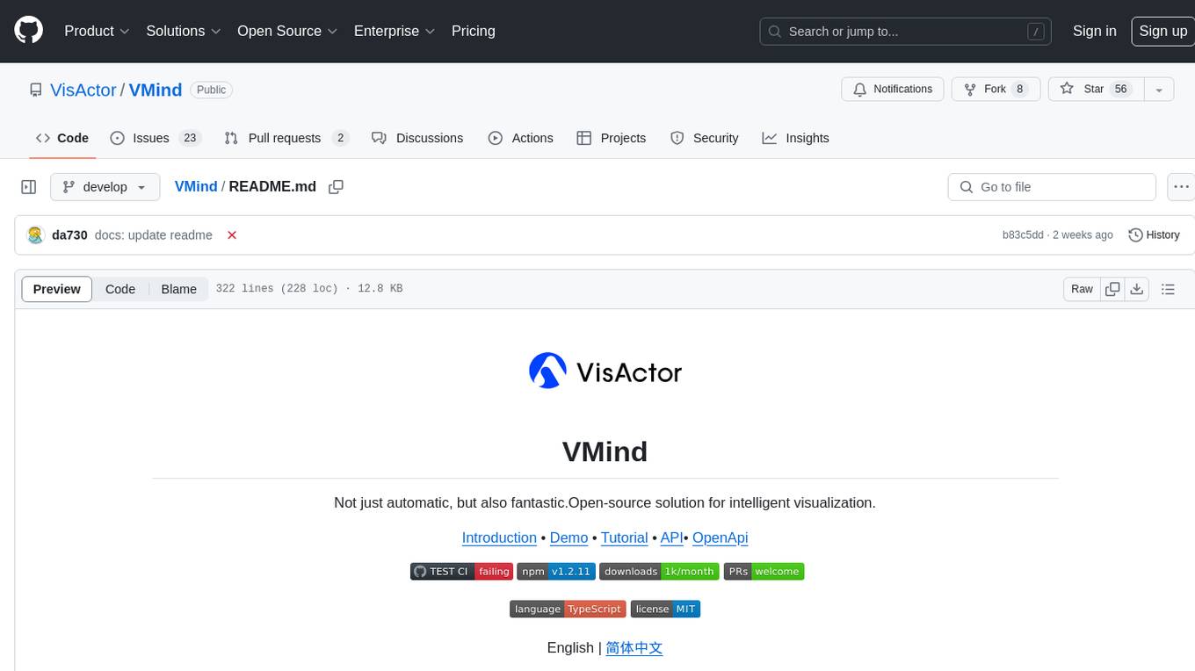This screenshot has height=671, width=1195.
Task: Expand the file tree side panel
Action: coord(29,187)
